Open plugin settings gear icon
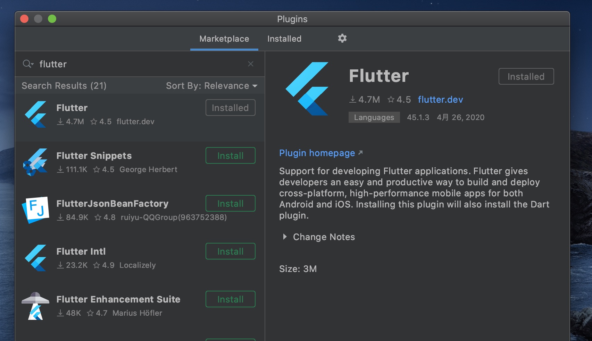592x341 pixels. tap(342, 39)
